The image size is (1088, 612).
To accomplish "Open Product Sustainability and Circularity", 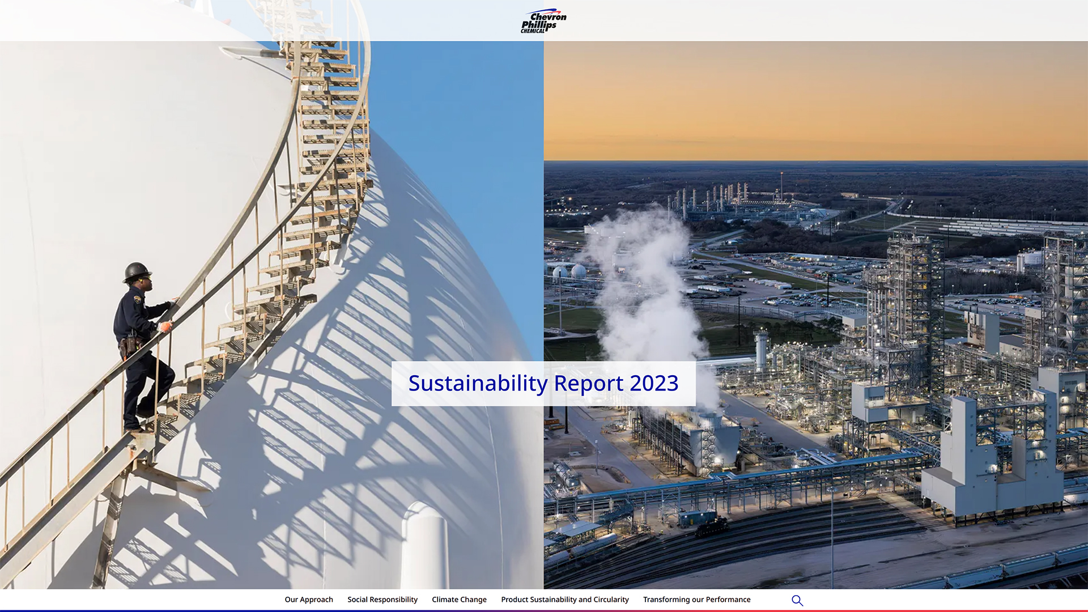I will 564,600.
